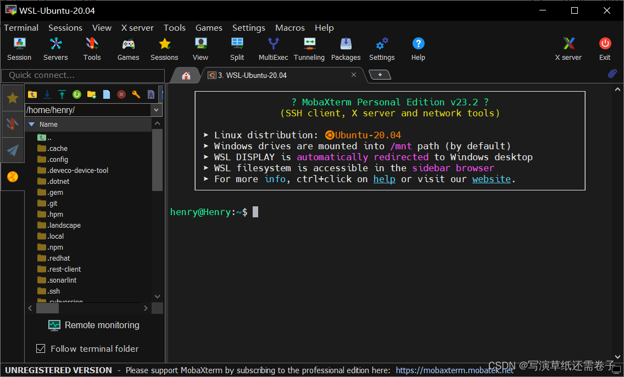624x377 pixels.
Task: Open the paper plane Macros sidebar tab
Action: 13,150
